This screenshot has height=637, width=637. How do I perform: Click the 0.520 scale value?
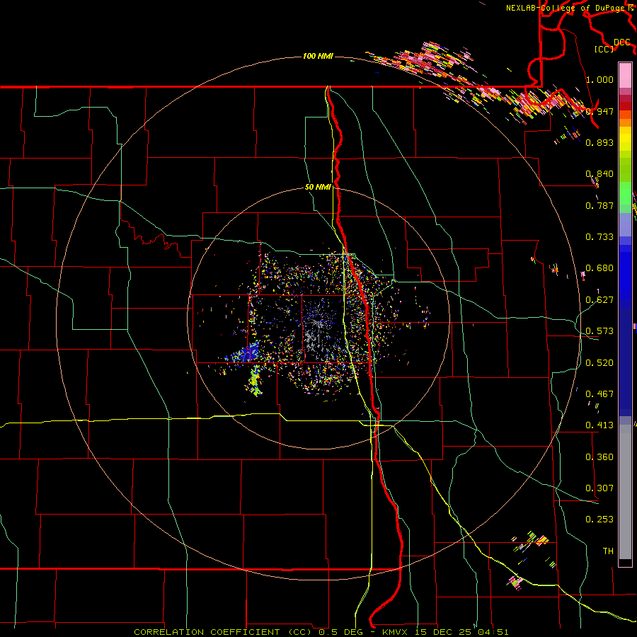point(599,363)
